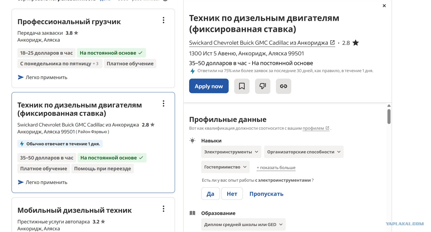
Task: Click the scrollbar up arrow in the details panel
Action: tap(389, 106)
